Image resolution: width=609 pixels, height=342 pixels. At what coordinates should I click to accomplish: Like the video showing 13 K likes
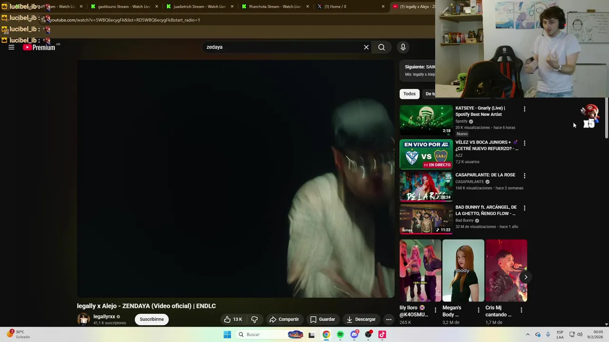coord(233,319)
